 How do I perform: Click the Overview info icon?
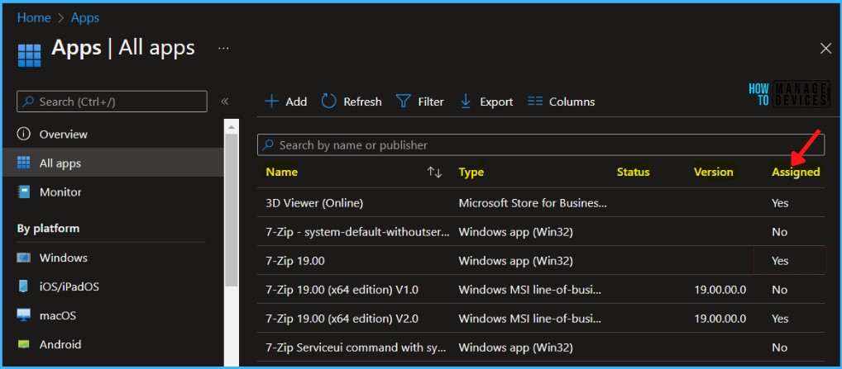pos(24,134)
